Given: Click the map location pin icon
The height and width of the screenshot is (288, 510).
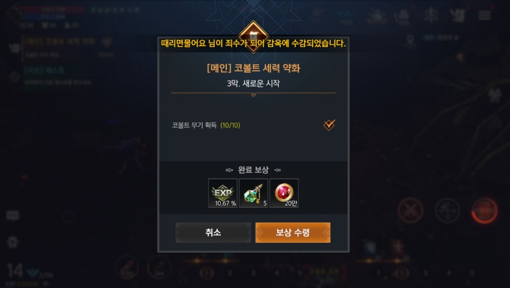Looking at the screenshot, I should pos(410,41).
